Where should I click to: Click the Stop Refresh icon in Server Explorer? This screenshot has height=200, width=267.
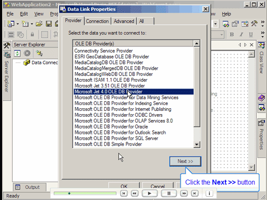pyautogui.click(x=27, y=53)
